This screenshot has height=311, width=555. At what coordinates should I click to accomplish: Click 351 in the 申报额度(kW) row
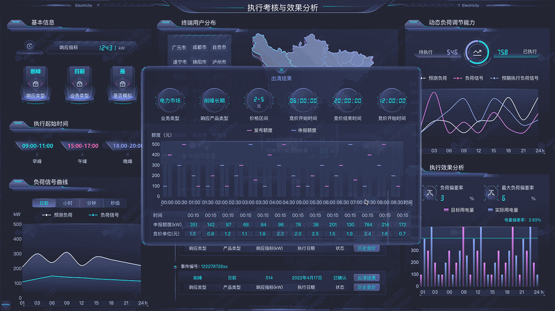coord(193,225)
